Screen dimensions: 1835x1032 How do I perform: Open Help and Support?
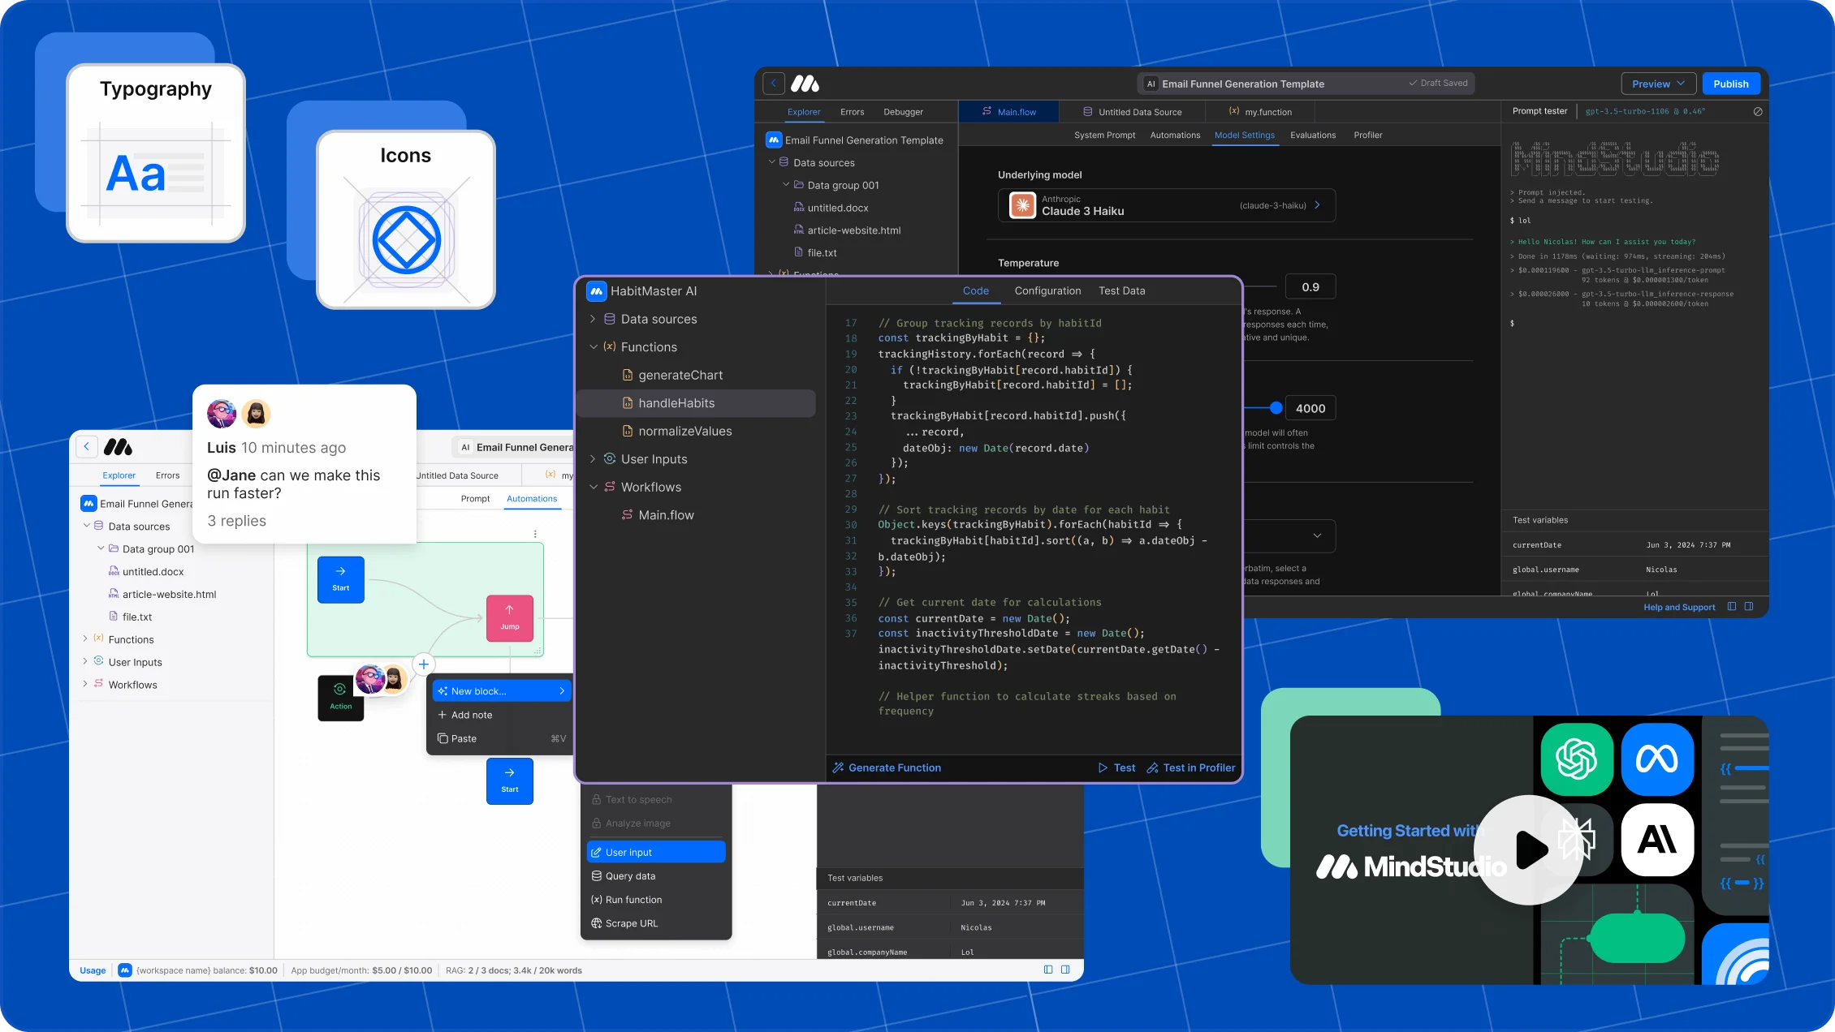1678,607
